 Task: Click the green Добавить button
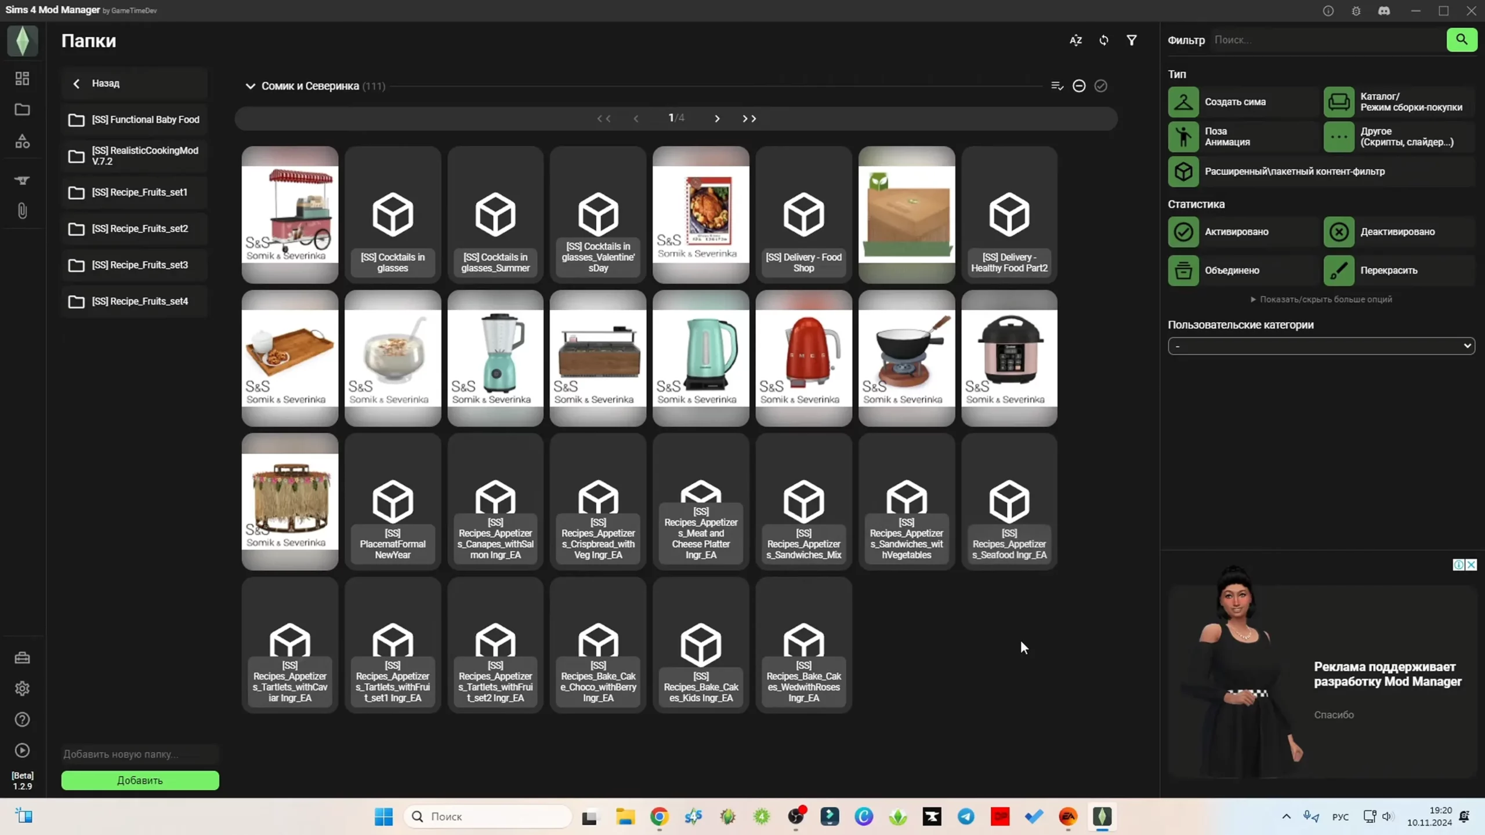point(140,780)
